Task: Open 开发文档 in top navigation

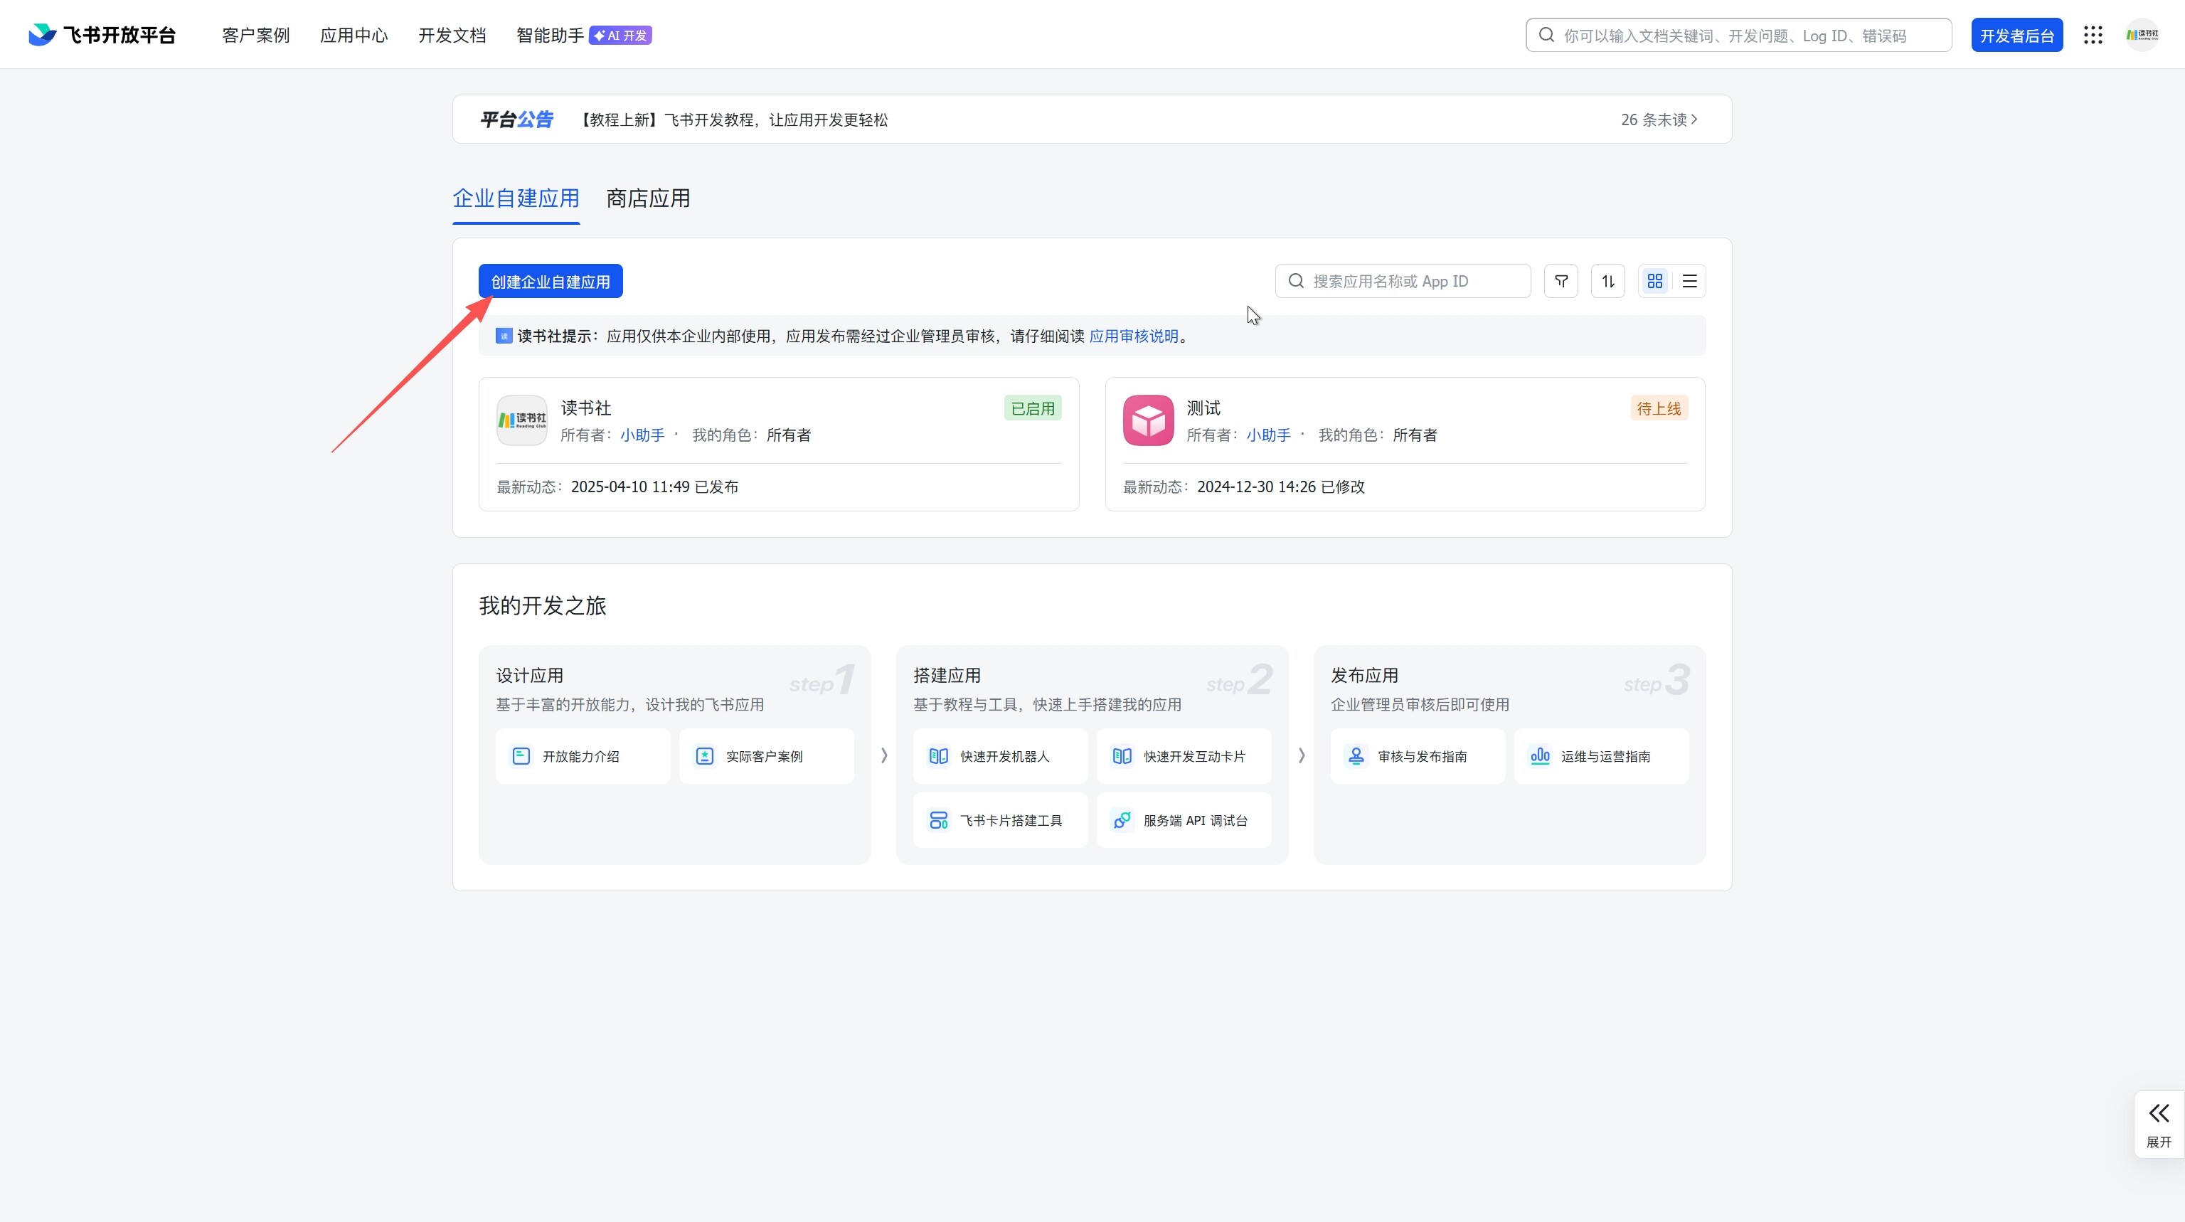Action: [452, 36]
